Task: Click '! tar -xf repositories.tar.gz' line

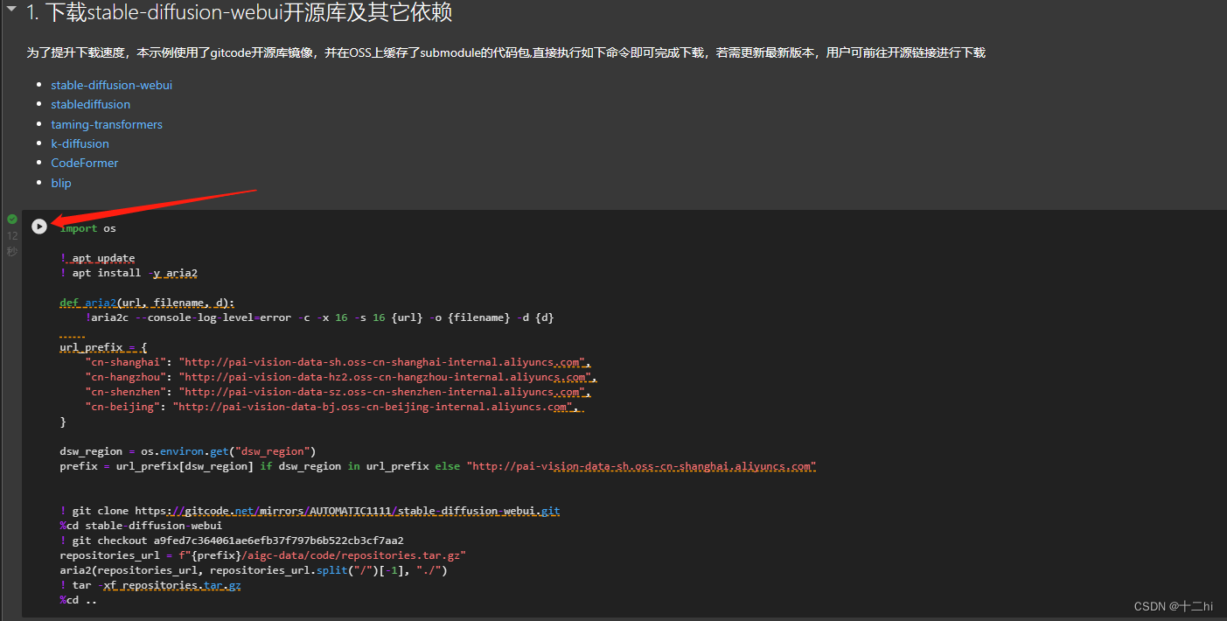Action: tap(150, 585)
